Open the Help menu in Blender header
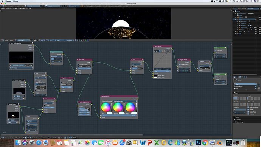261x147 pixels. pos(22,6)
